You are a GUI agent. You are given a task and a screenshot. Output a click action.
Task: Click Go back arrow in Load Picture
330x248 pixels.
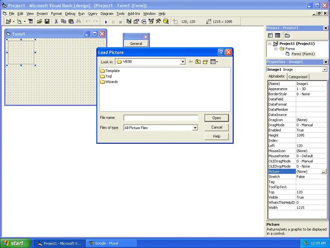191,62
